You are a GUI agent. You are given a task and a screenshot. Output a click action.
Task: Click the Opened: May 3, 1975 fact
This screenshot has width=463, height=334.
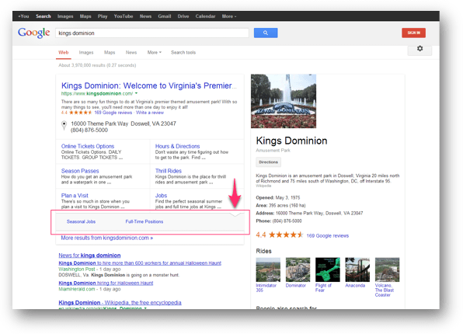pyautogui.click(x=278, y=197)
